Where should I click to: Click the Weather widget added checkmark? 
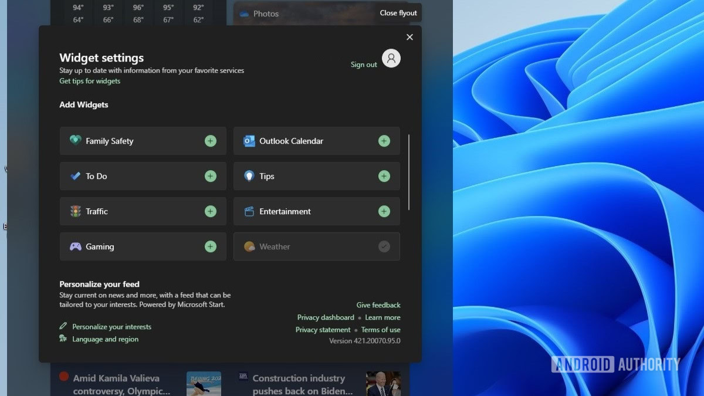tap(384, 246)
